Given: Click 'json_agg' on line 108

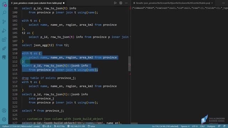Looking at the screenshot, I should click(x=40, y=45).
